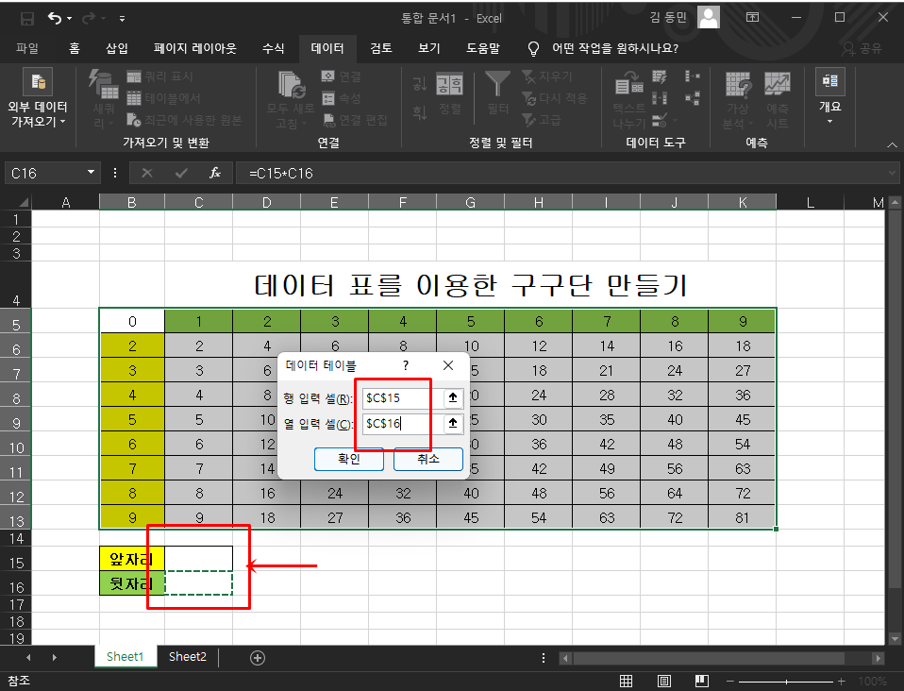Open the Name Box dropdown arrow

91,173
